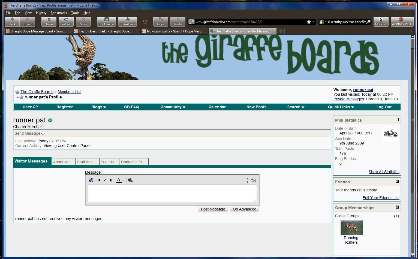The image size is (418, 259).
Task: Open the Community dropdown menu
Action: point(173,107)
